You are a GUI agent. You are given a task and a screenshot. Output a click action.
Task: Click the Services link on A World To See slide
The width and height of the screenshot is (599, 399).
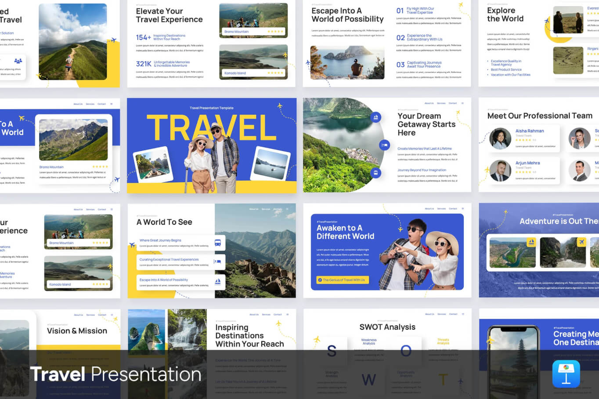[266, 209]
